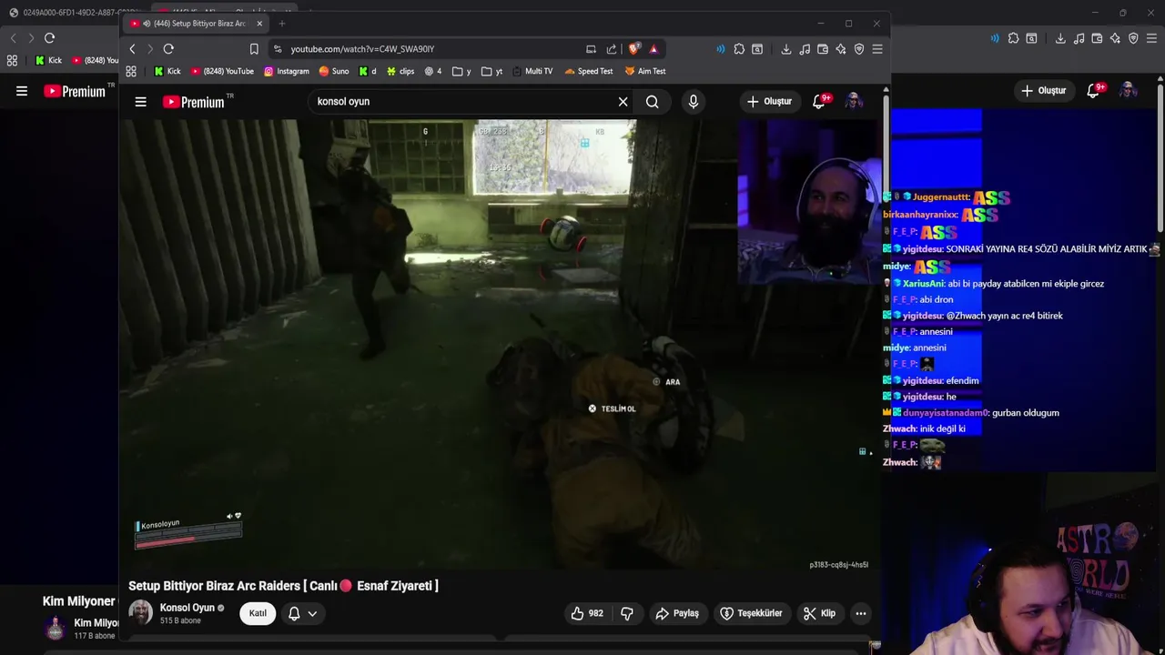Image resolution: width=1165 pixels, height=655 pixels.
Task: Open share icon in front address bar
Action: [x=612, y=49]
